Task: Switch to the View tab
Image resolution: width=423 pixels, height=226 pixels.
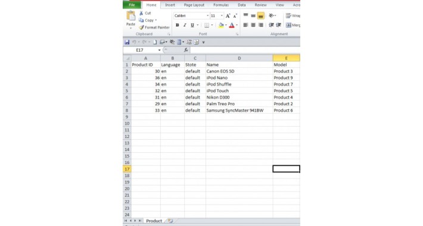Action: (280, 5)
